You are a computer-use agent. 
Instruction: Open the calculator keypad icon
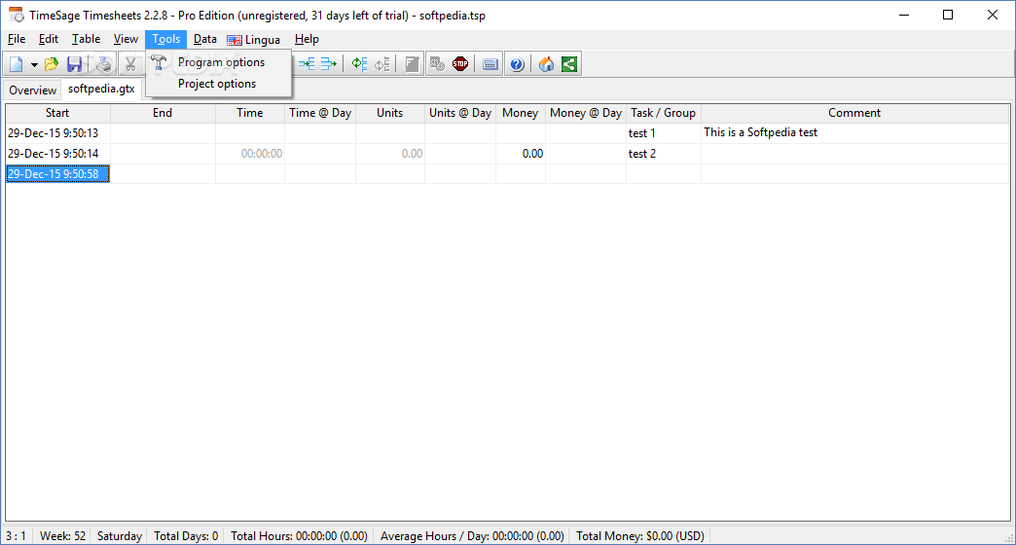pos(490,64)
